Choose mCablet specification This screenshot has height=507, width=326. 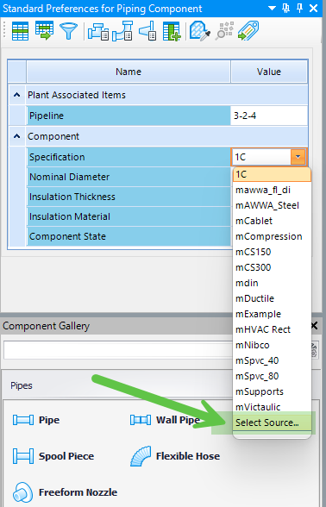[x=272, y=221]
